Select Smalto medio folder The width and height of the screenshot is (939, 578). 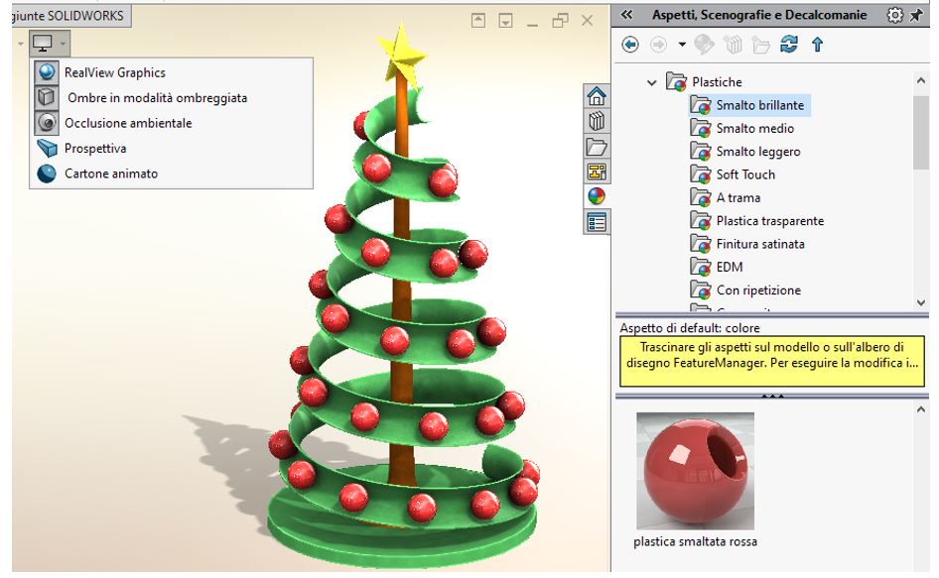coord(755,129)
